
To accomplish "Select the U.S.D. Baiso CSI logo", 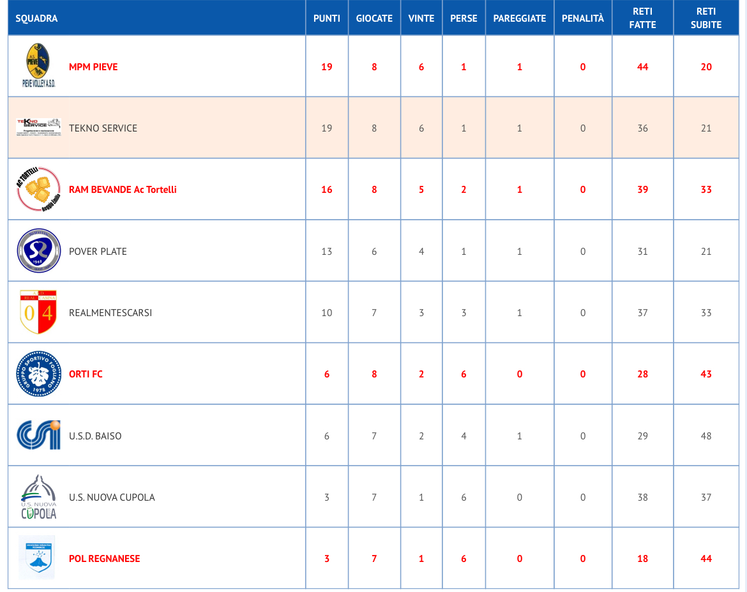I will (x=38, y=435).
